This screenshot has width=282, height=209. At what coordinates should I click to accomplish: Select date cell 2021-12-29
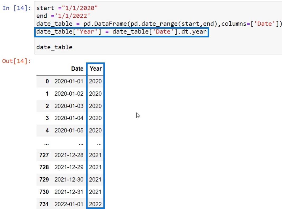pos(69,167)
